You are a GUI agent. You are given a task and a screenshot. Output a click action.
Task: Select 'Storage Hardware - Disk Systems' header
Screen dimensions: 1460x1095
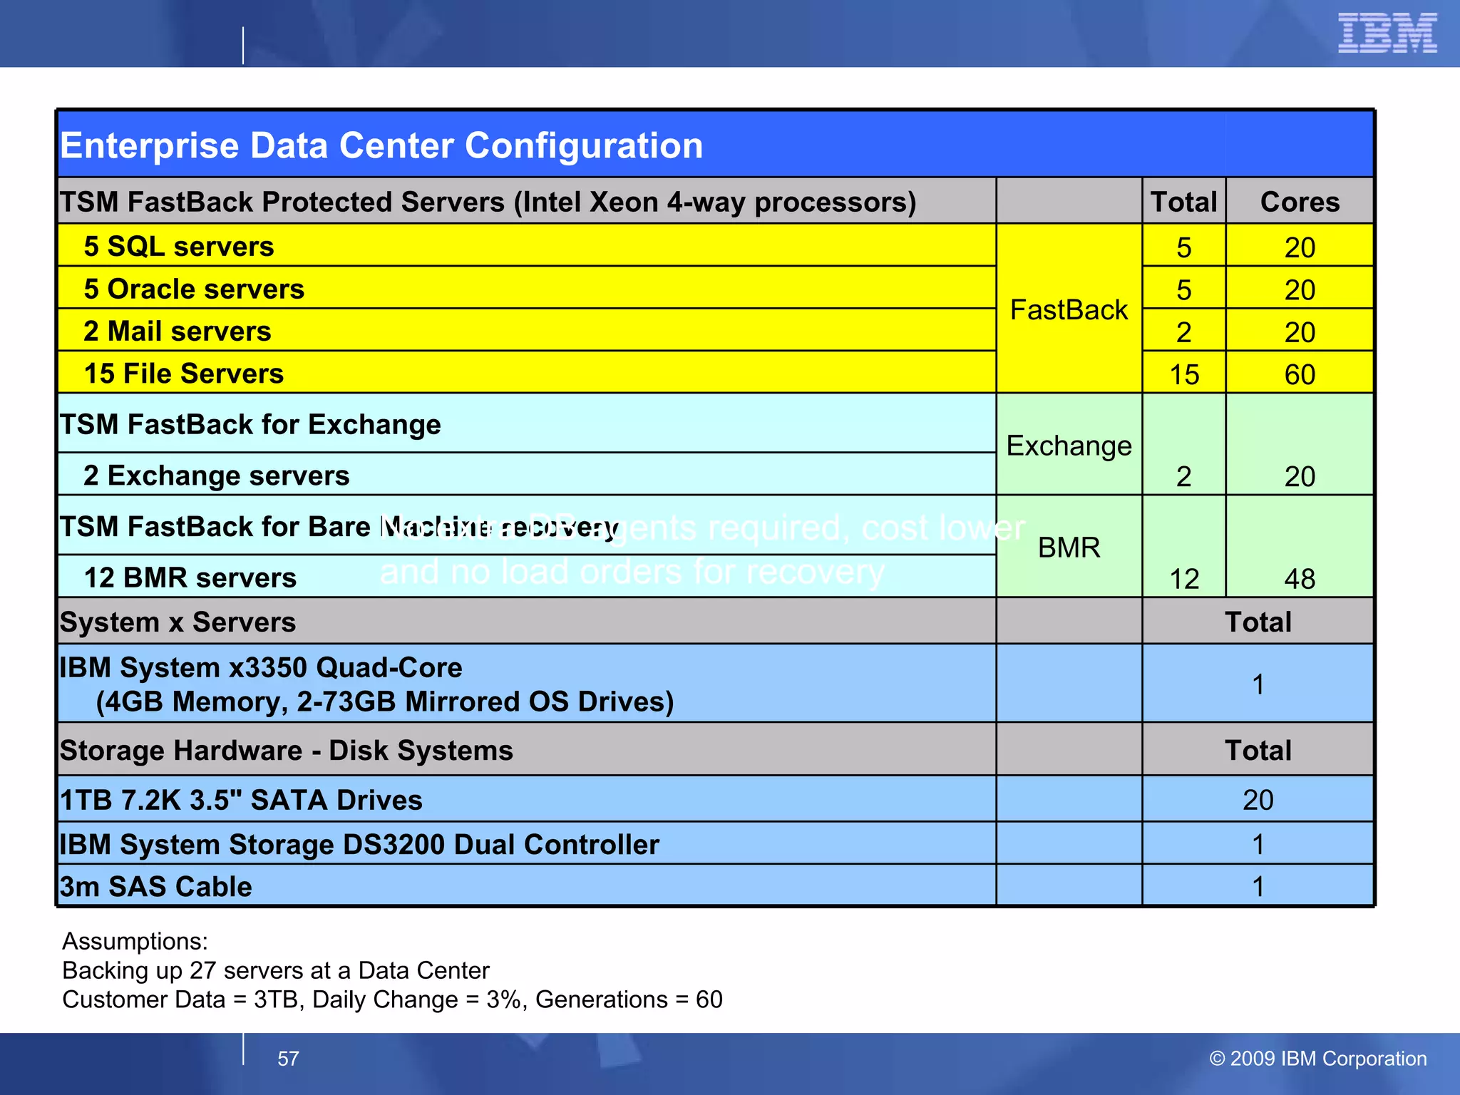pyautogui.click(x=287, y=751)
